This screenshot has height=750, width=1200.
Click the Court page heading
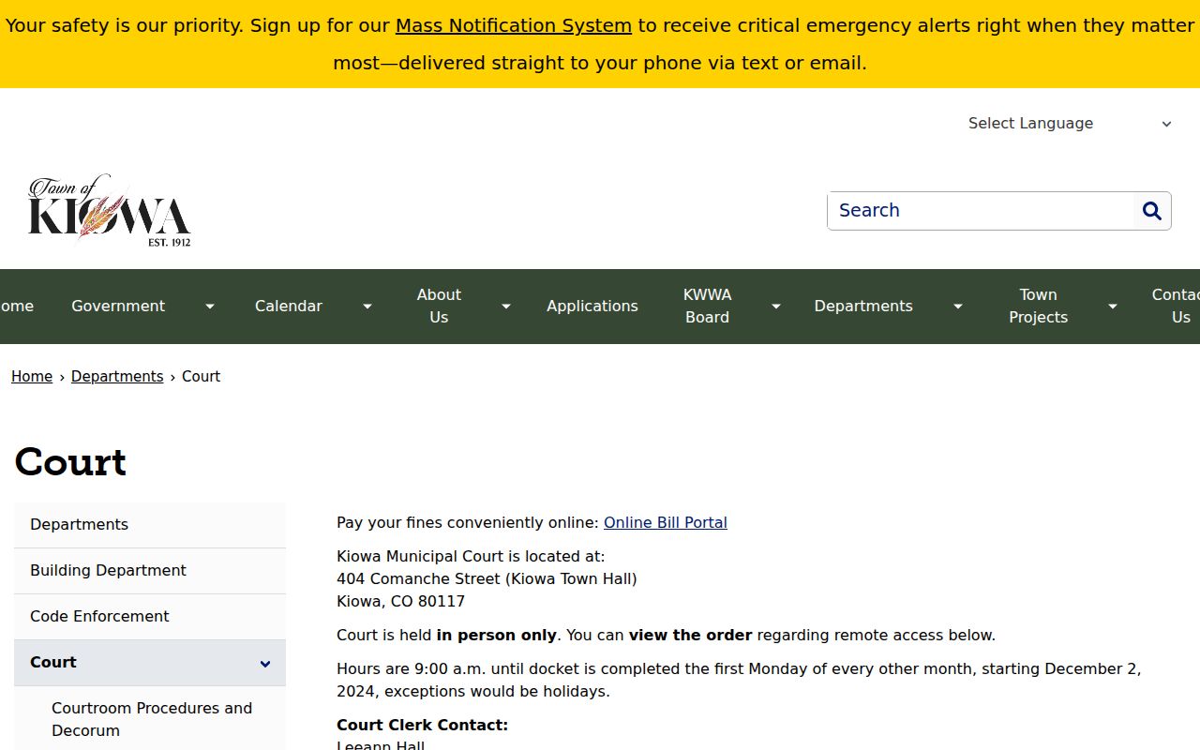pyautogui.click(x=70, y=462)
